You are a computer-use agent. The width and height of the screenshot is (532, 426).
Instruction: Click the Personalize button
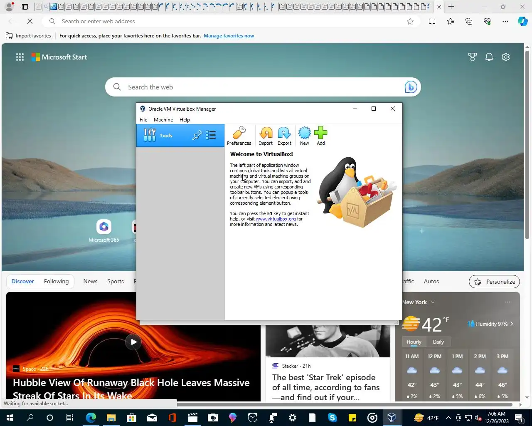tap(494, 282)
